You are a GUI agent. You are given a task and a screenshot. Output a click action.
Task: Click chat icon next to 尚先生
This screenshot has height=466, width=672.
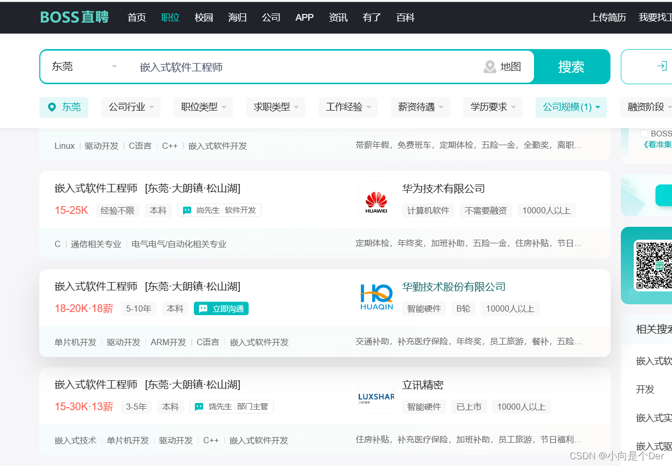187,210
